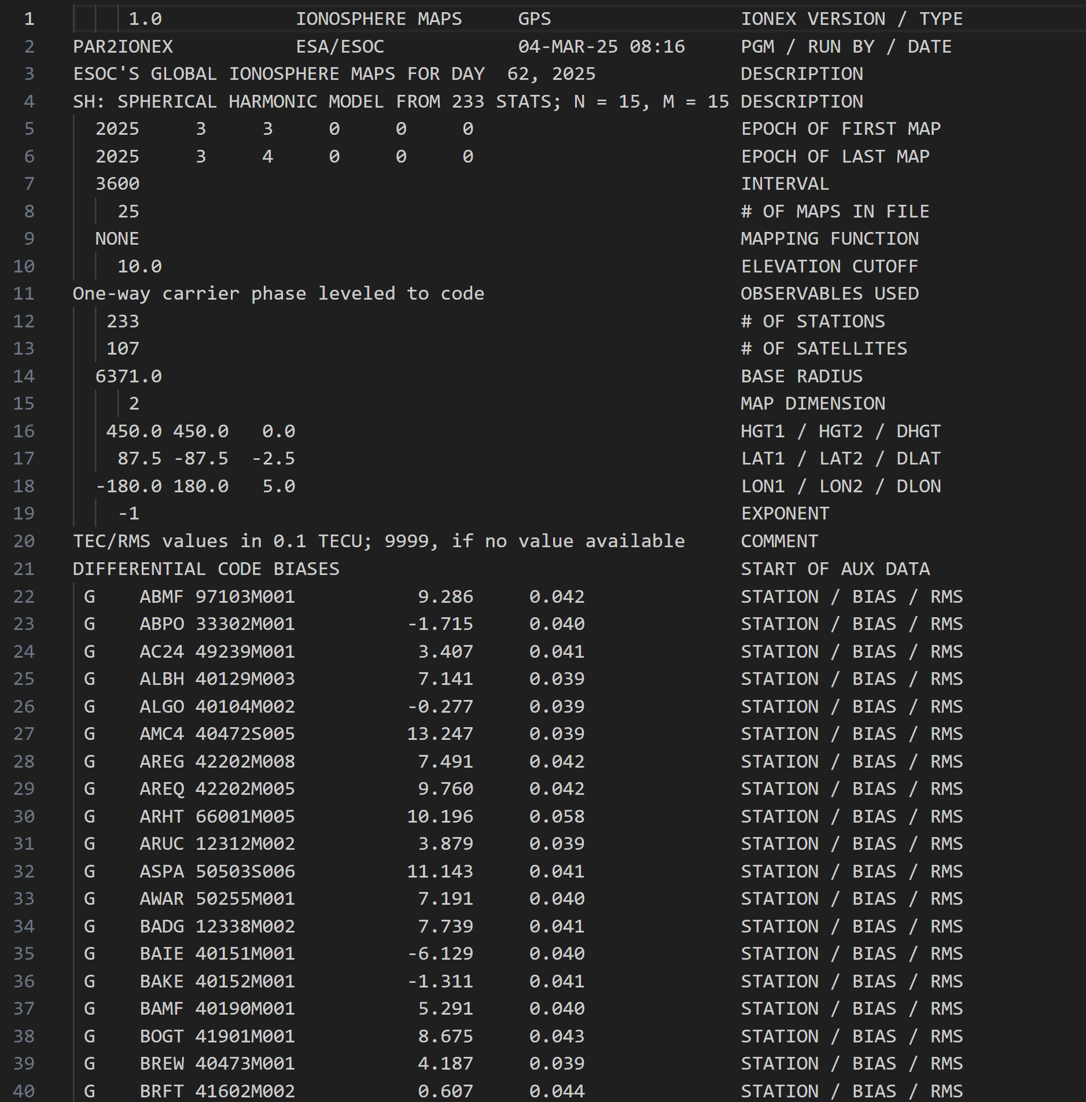Viewport: 1086px width, 1102px height.
Task: Select the NONE mapping function value
Action: tap(117, 238)
